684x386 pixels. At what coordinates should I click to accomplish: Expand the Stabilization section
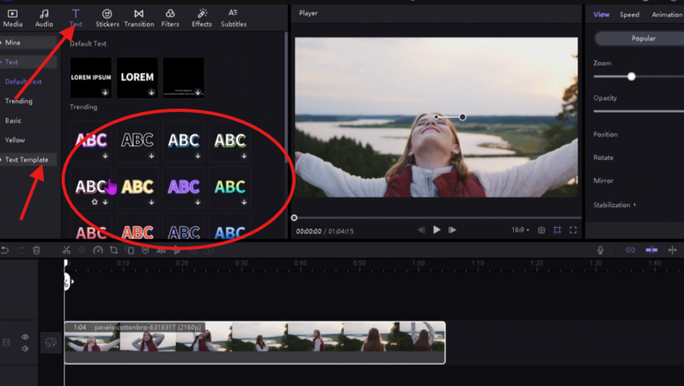tap(614, 205)
